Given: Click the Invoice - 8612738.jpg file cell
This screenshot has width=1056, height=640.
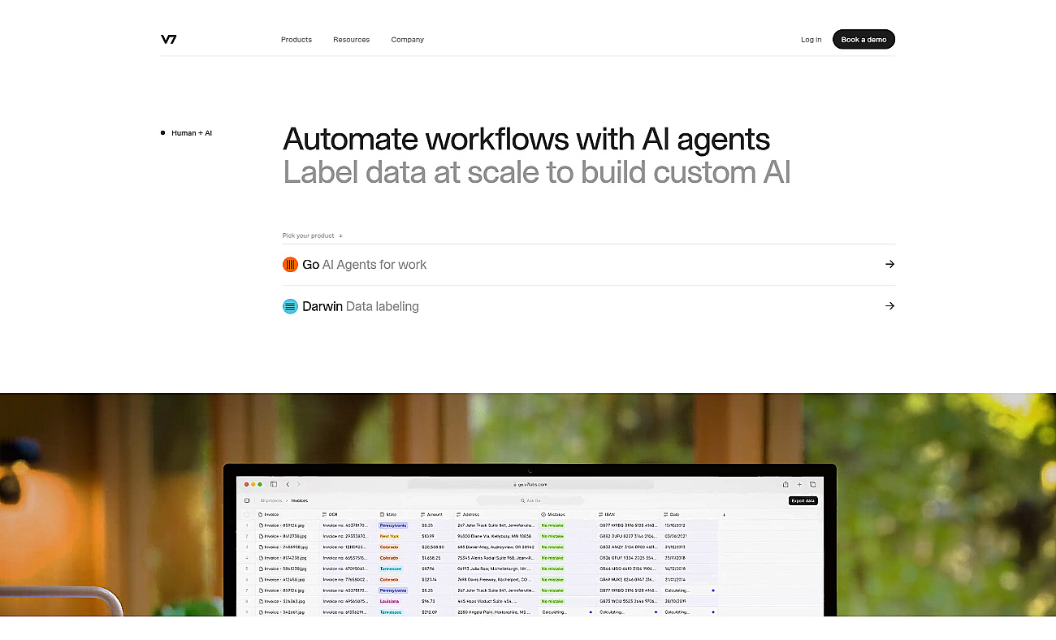Looking at the screenshot, I should (x=283, y=536).
